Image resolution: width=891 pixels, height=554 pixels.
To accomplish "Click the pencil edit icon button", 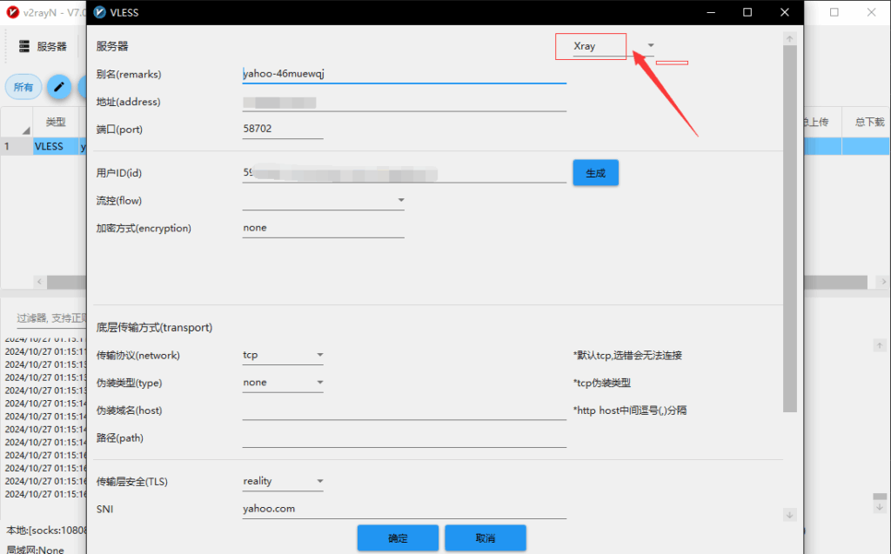I will click(x=59, y=87).
